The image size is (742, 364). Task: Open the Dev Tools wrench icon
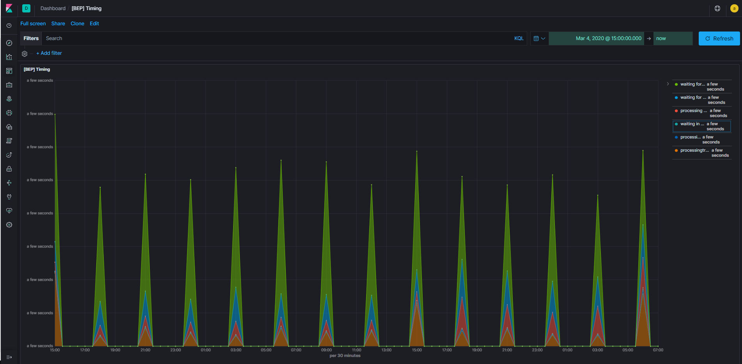click(9, 197)
